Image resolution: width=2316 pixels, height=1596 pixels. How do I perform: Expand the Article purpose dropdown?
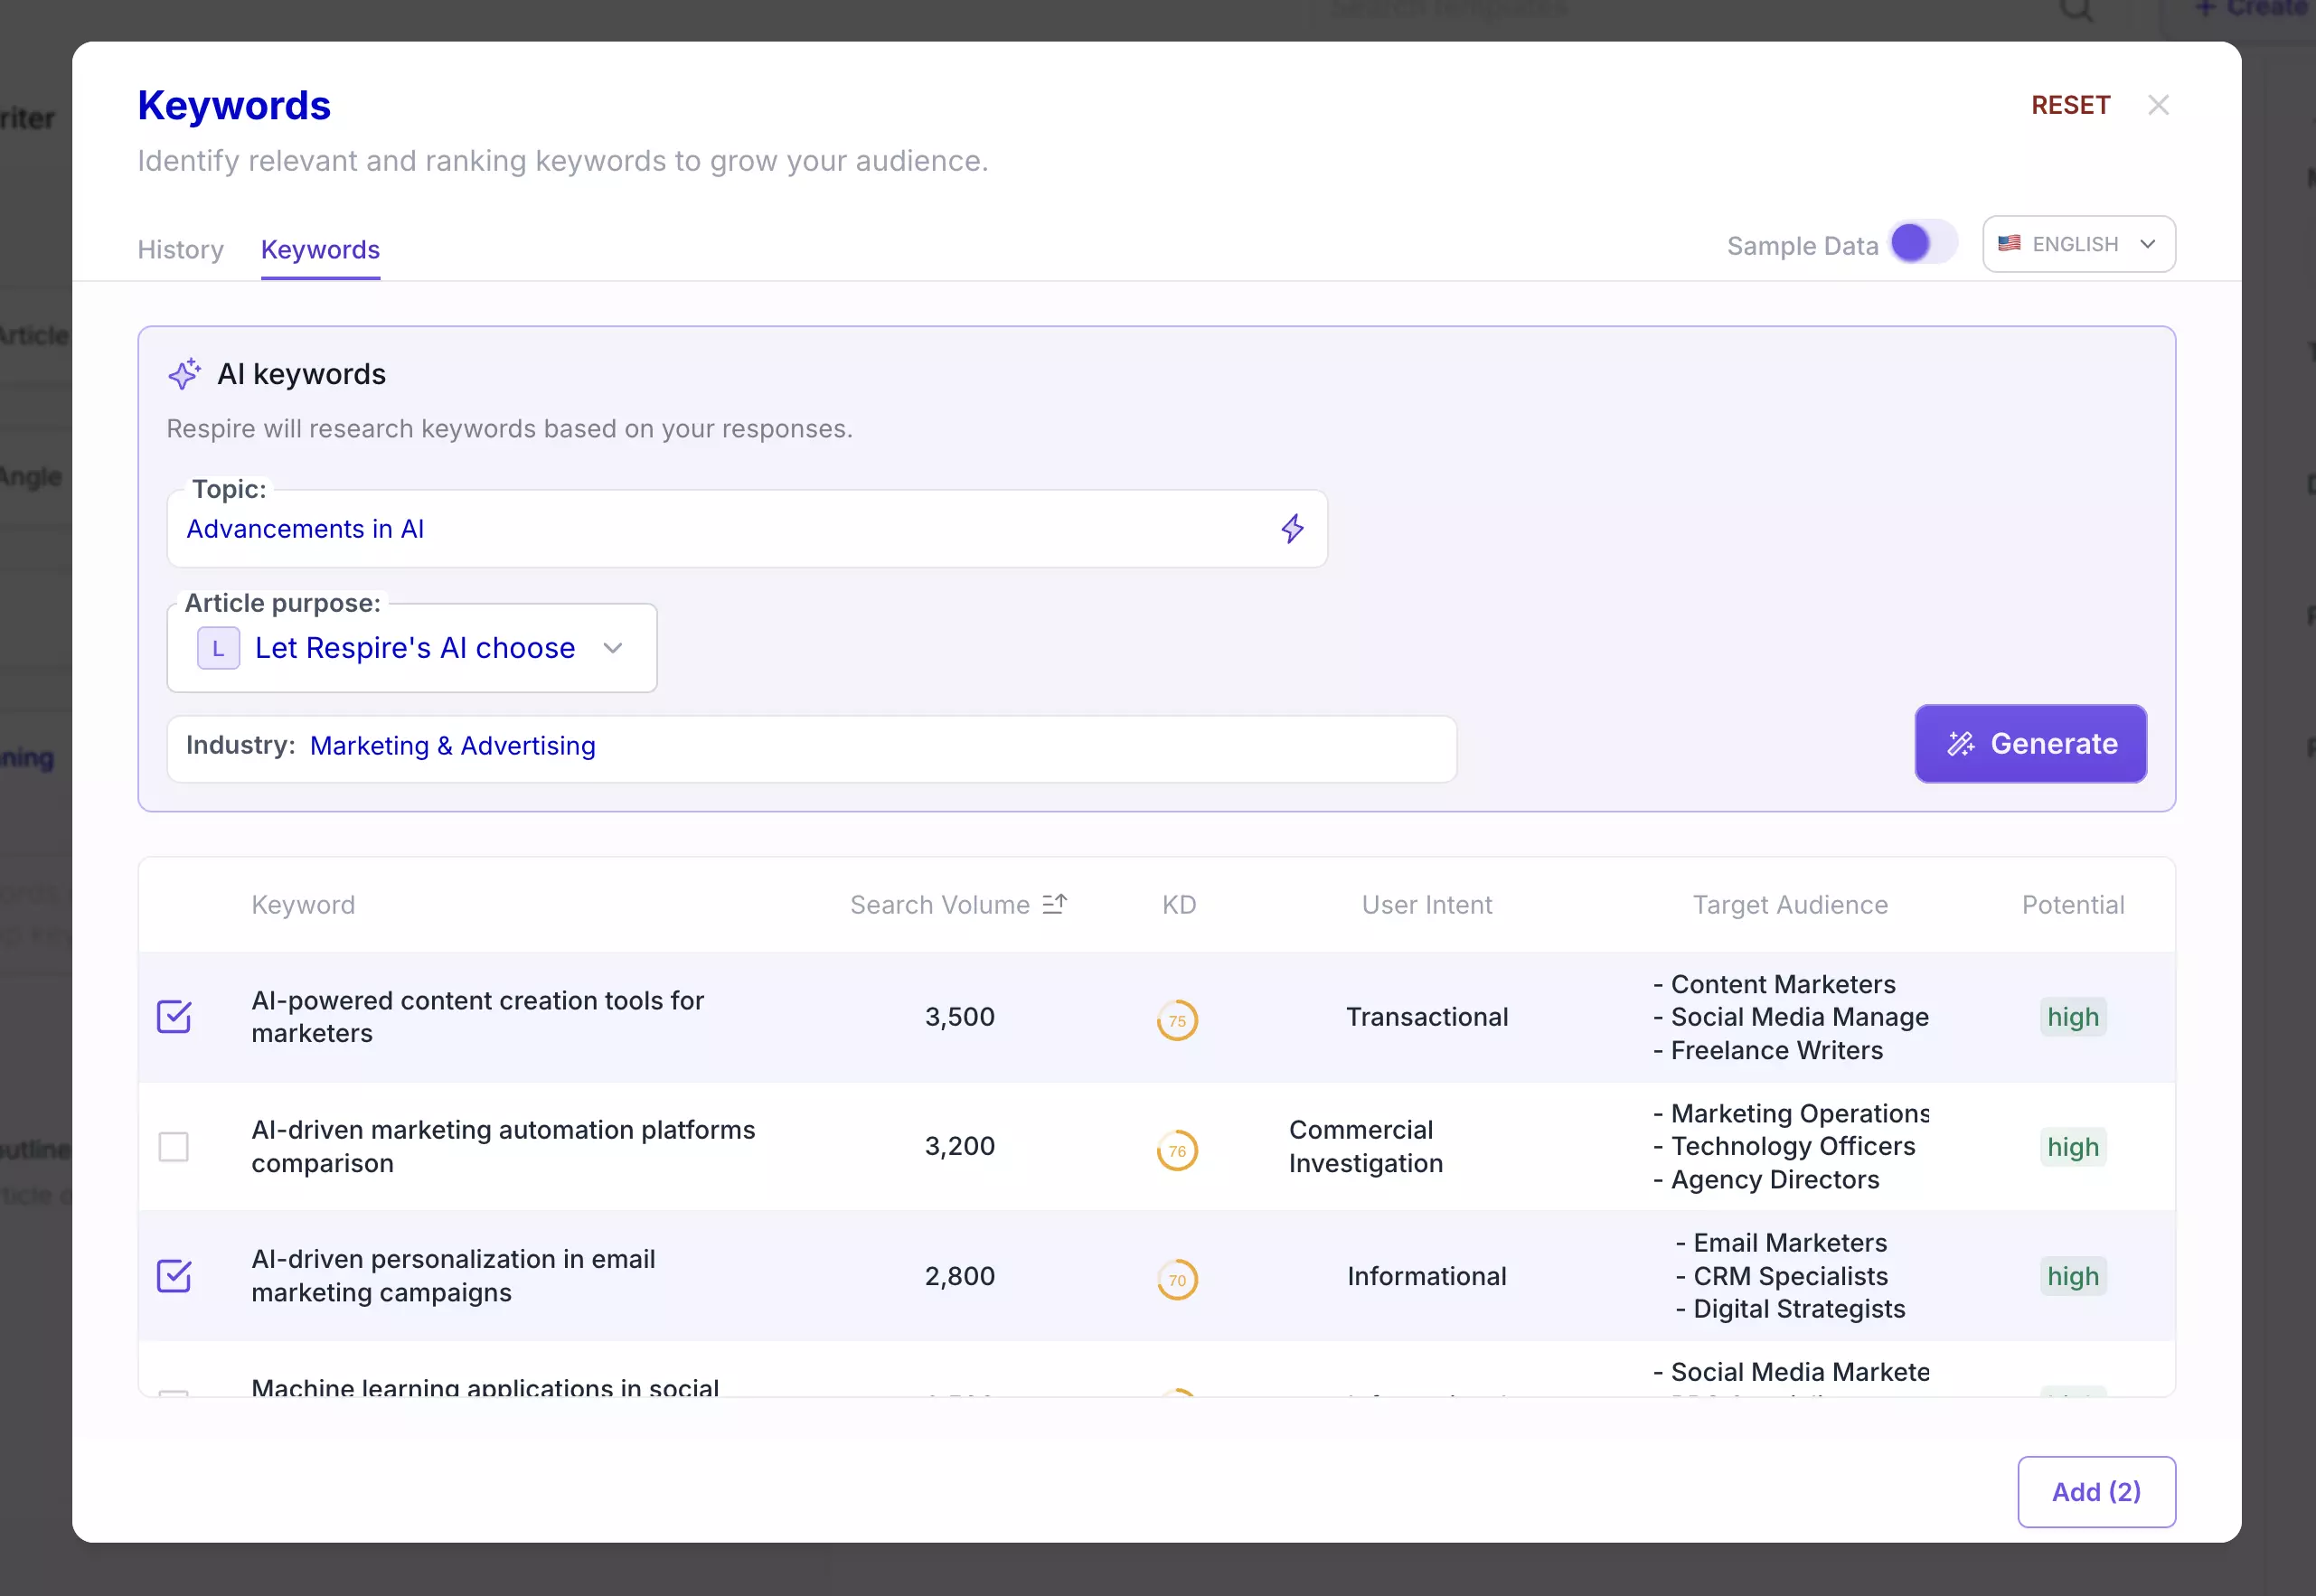pos(613,648)
